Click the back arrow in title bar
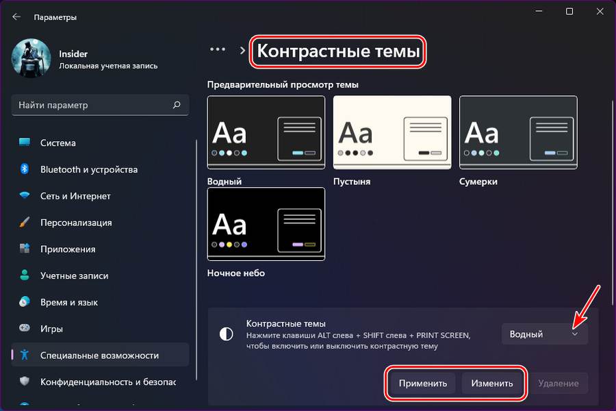The height and width of the screenshot is (411, 616). (x=16, y=16)
